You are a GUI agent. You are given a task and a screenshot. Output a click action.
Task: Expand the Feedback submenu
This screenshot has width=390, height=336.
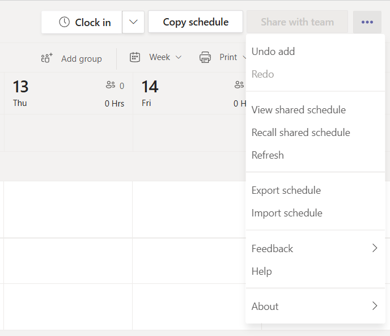374,248
